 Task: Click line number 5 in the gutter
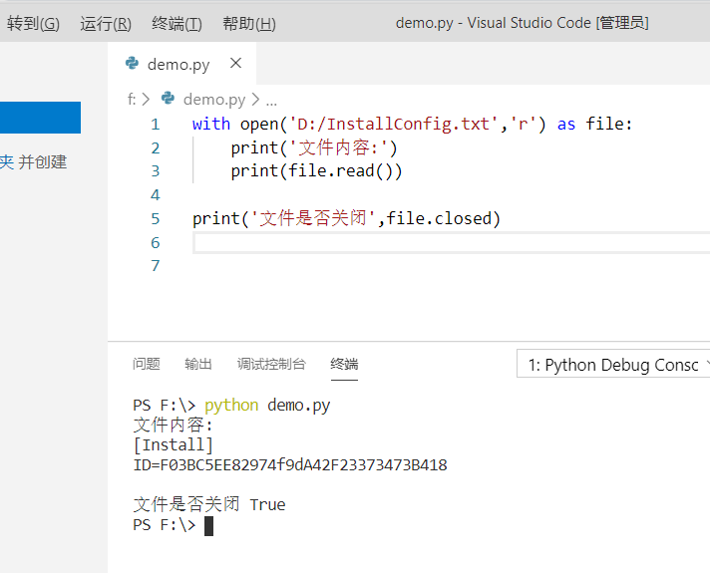click(156, 218)
